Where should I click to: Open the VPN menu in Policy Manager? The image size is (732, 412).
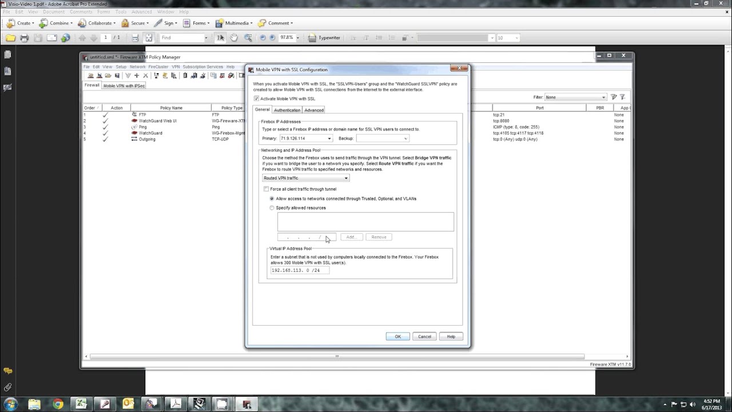point(176,67)
